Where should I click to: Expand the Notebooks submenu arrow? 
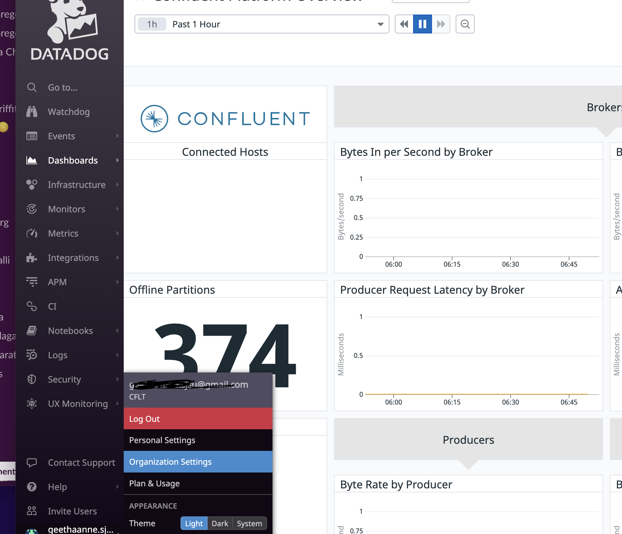(117, 331)
